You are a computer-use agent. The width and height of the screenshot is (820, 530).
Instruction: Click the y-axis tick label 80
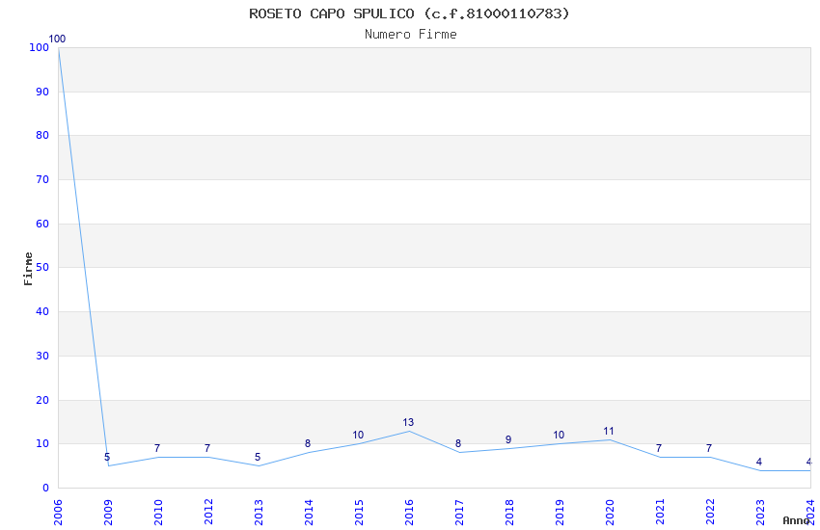[x=42, y=135]
